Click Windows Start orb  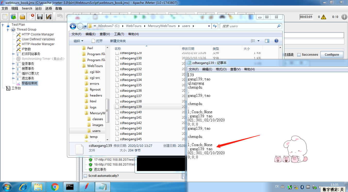[7, 187]
